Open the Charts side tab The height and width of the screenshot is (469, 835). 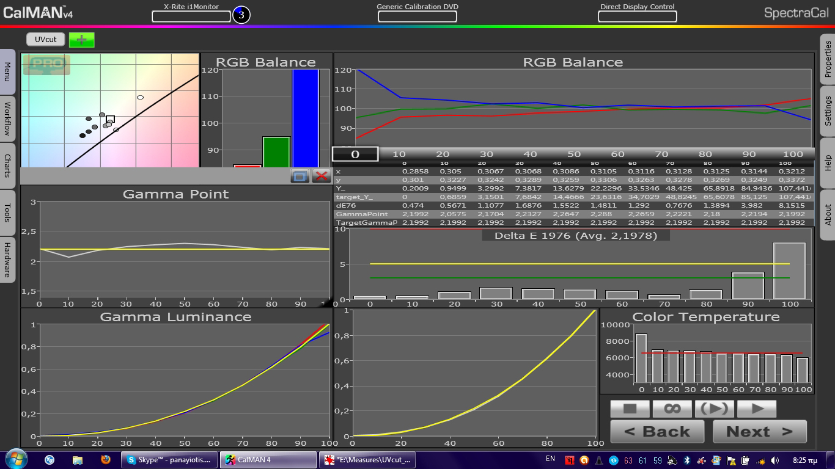pos(7,165)
